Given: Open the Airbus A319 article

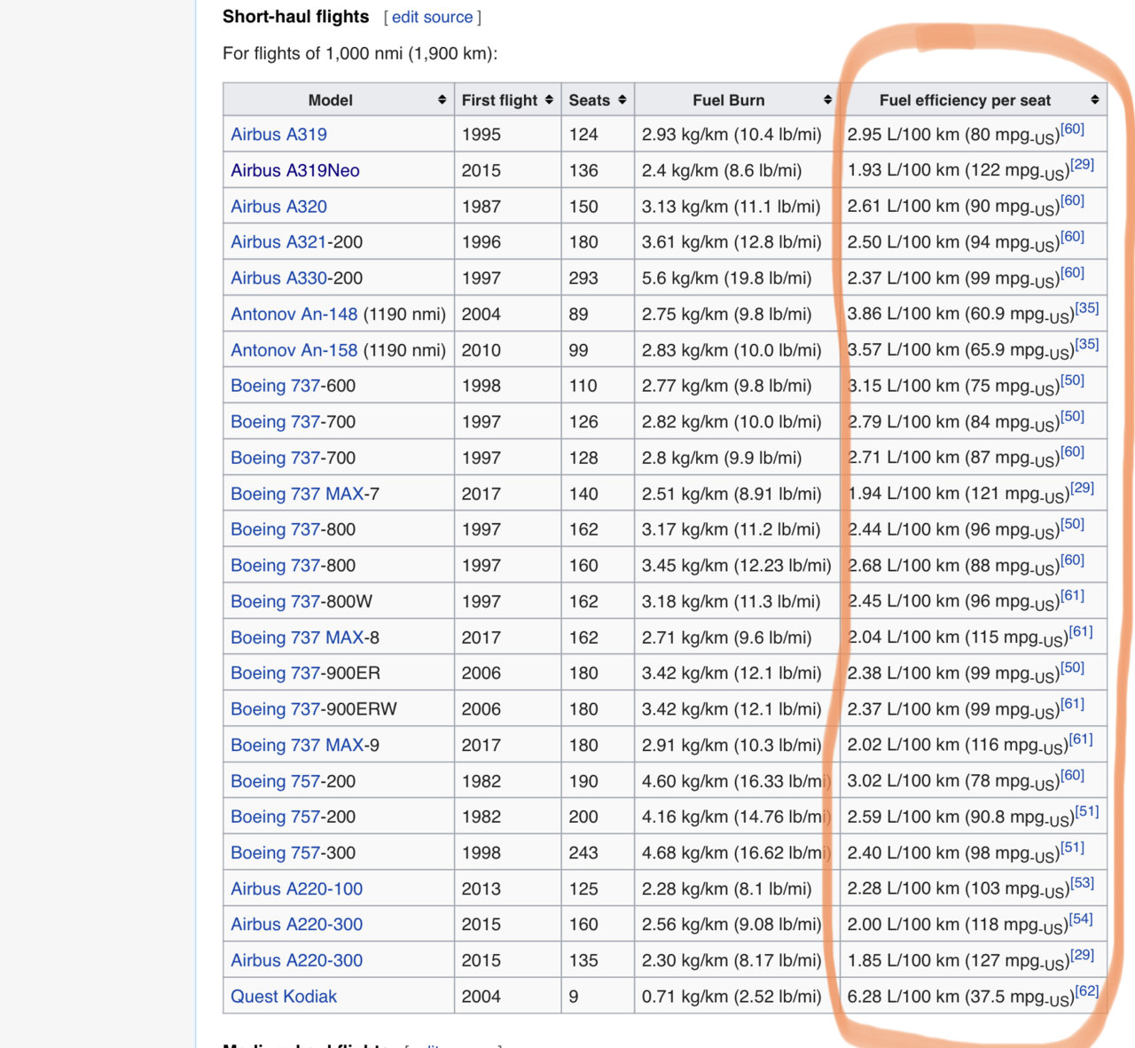Looking at the screenshot, I should [x=278, y=135].
